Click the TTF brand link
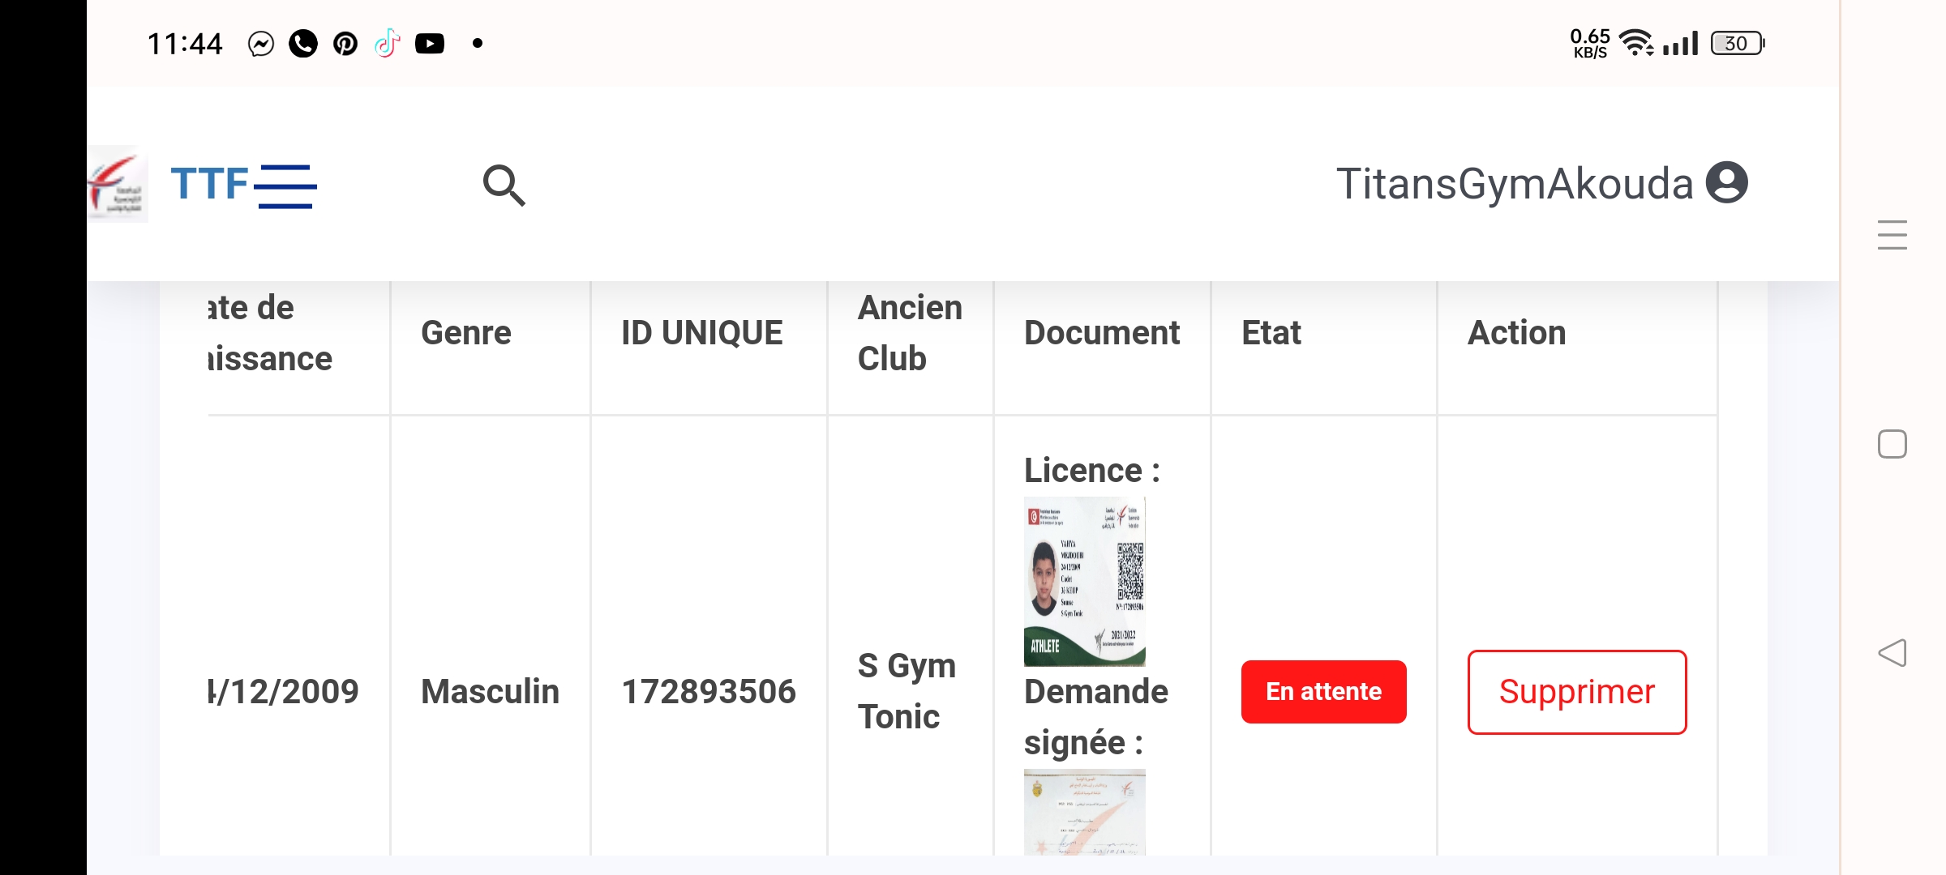Screen dimensions: 1946x875 point(209,184)
